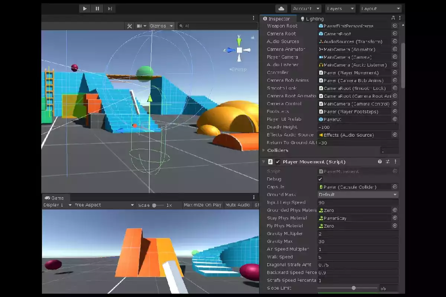The image size is (446, 297).
Task: Switch to the Lighting tab
Action: click(312, 19)
